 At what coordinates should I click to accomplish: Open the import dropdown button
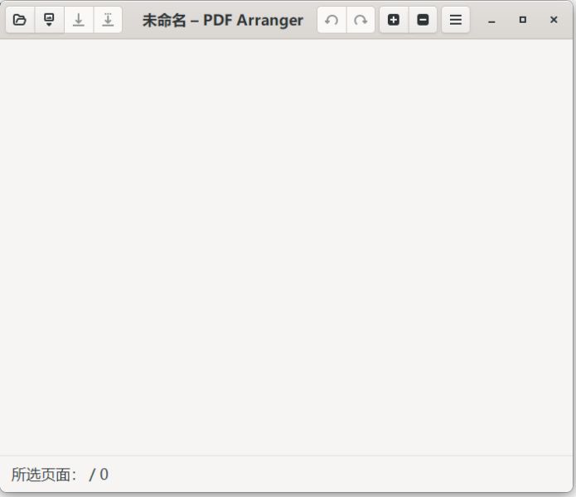click(49, 20)
